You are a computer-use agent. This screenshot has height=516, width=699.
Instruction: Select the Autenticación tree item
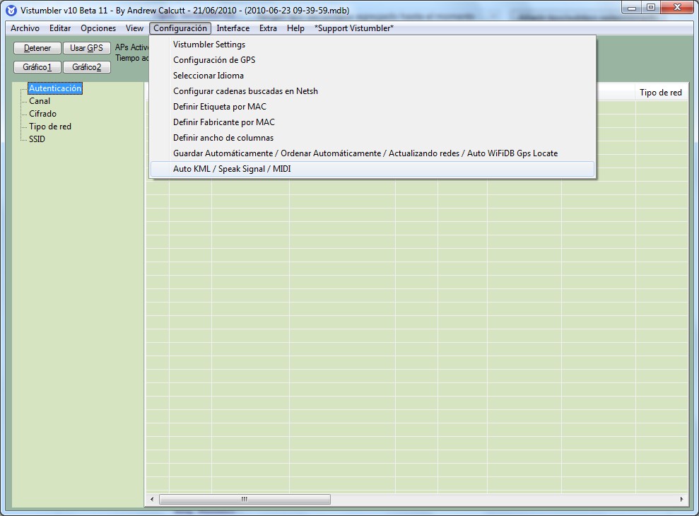click(x=55, y=88)
